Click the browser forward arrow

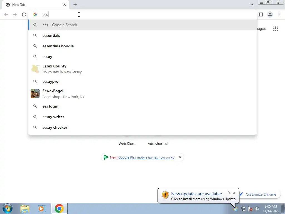15,14
